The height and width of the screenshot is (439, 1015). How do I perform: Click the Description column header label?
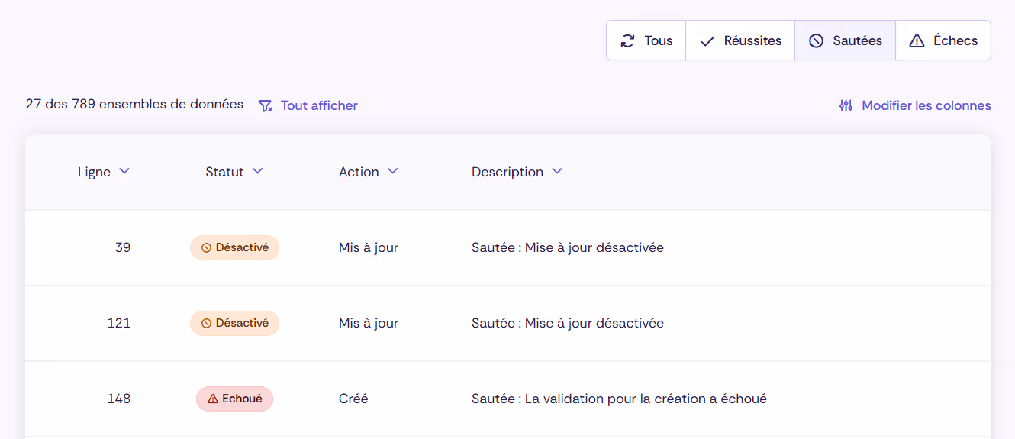[x=507, y=172]
